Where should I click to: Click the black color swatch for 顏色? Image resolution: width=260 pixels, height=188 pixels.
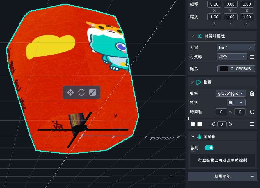pyautogui.click(x=224, y=69)
